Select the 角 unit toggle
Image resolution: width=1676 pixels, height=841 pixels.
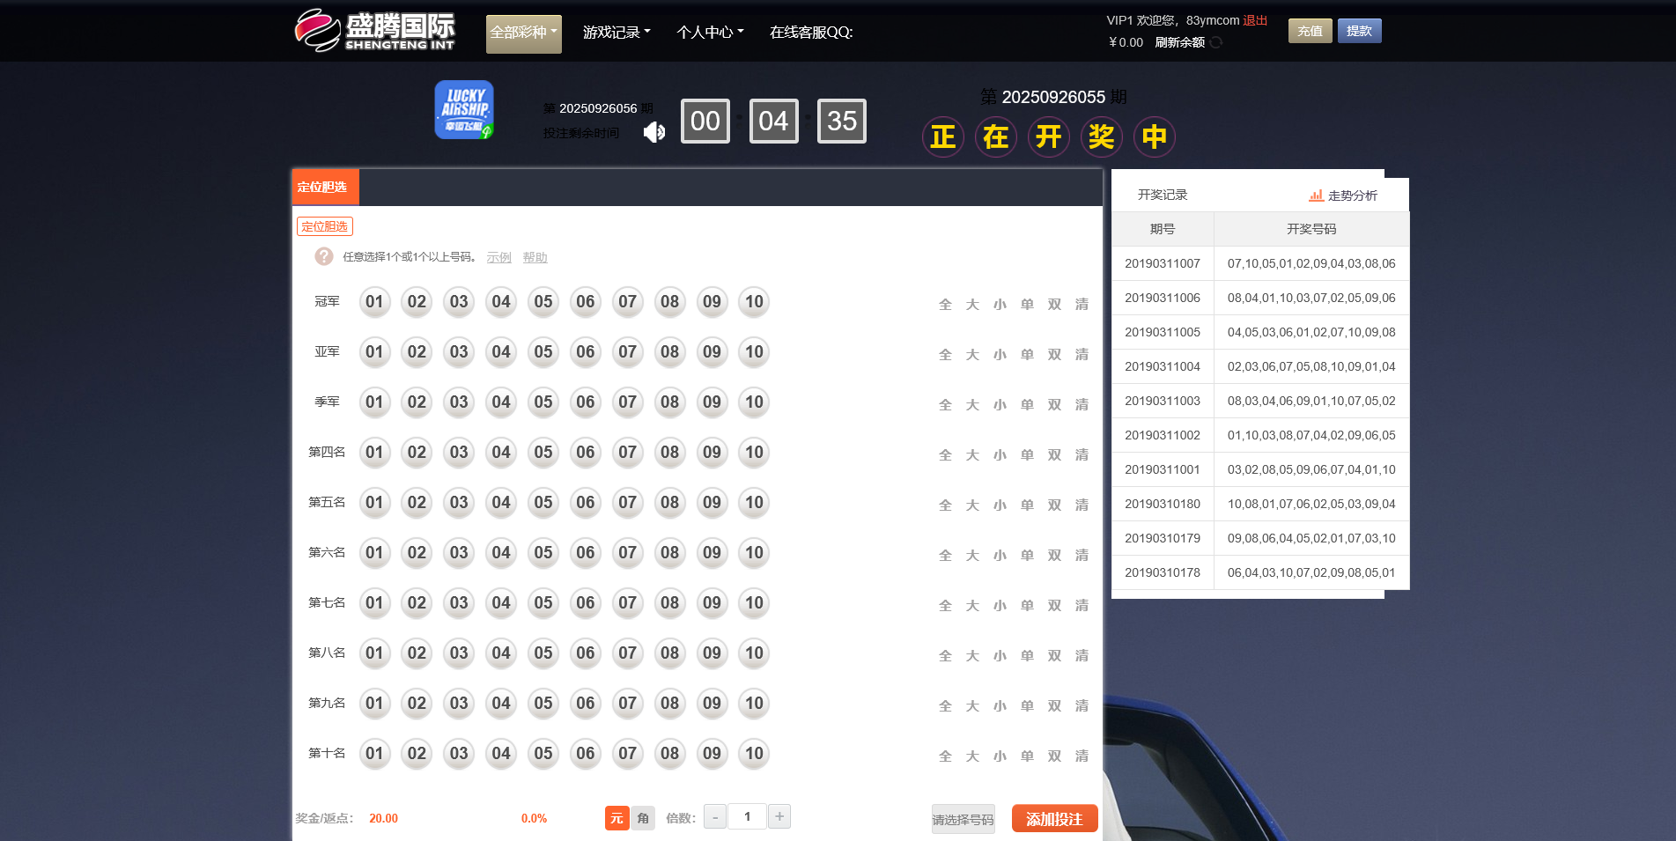643,818
